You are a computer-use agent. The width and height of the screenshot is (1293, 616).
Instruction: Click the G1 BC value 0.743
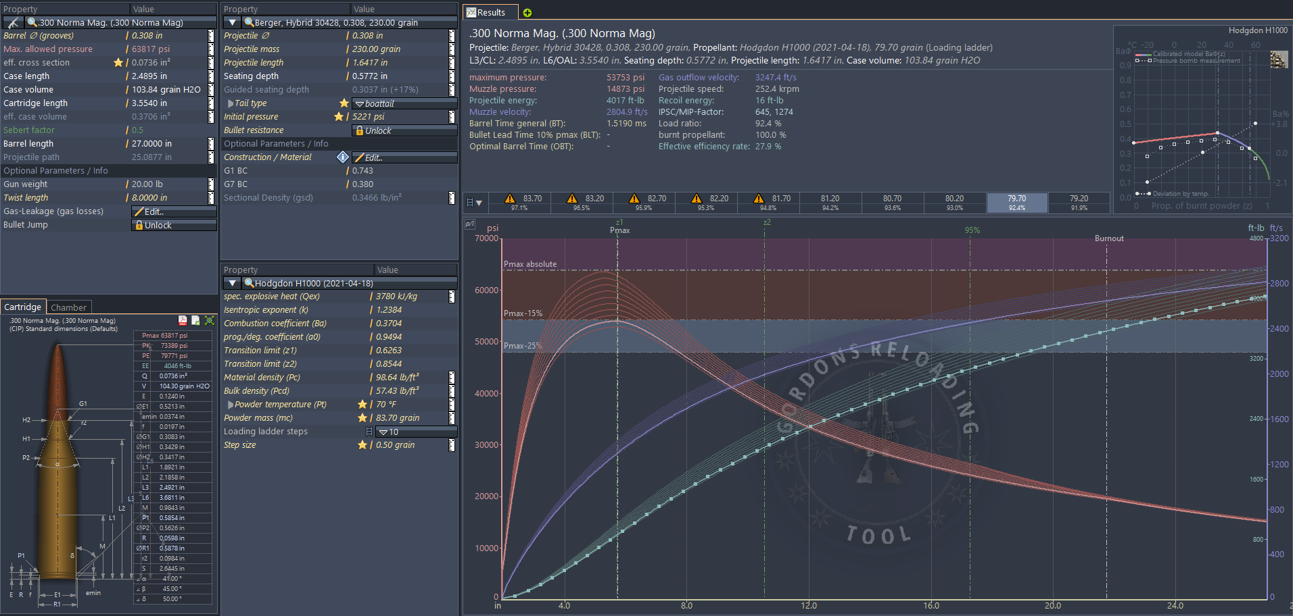pyautogui.click(x=362, y=171)
